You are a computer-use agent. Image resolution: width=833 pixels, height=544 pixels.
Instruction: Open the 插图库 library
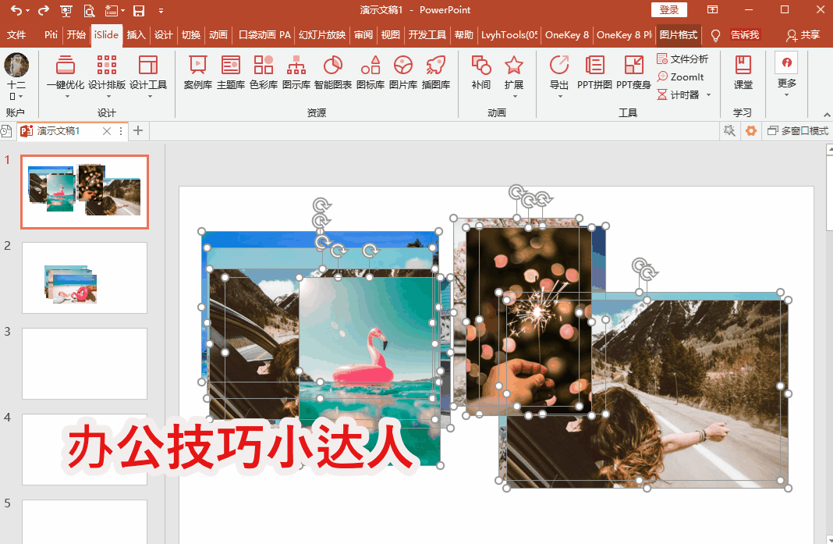click(x=436, y=73)
